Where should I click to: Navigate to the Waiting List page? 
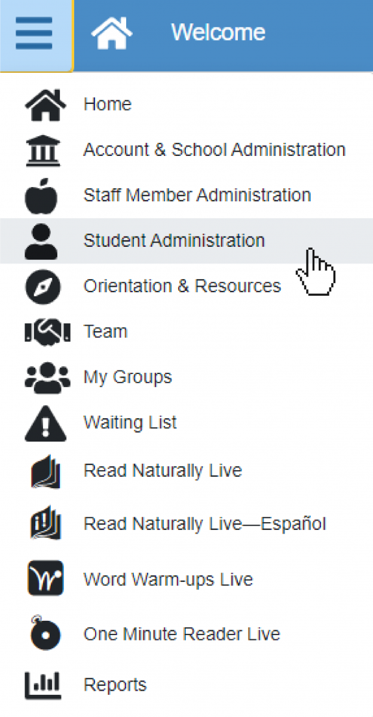pos(129,422)
